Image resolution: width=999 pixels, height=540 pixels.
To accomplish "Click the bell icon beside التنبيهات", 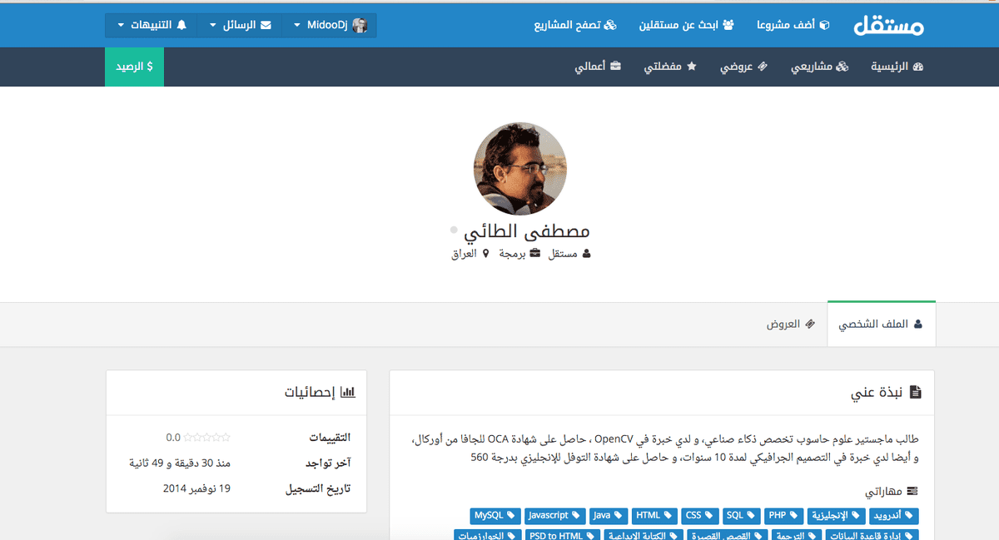I will 181,25.
